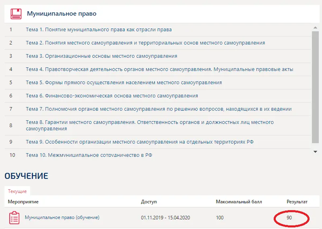Open Тема 5. Формы прямого осуществления

tap(124, 83)
